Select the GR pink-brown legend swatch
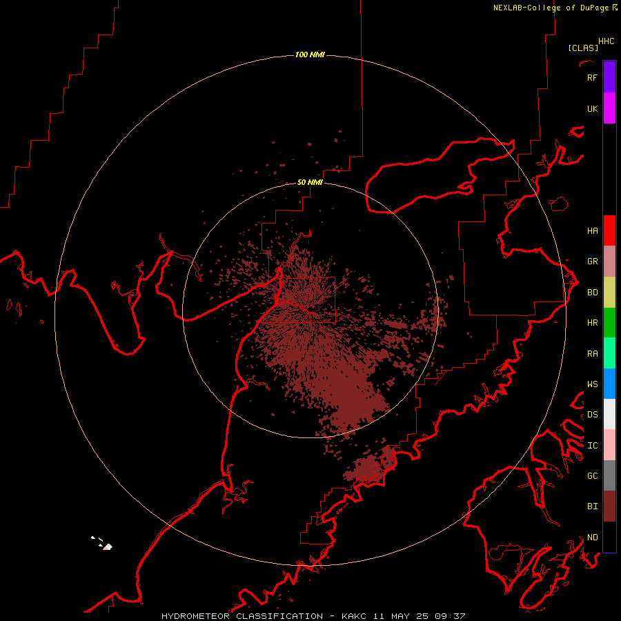The image size is (621, 621). [x=609, y=262]
